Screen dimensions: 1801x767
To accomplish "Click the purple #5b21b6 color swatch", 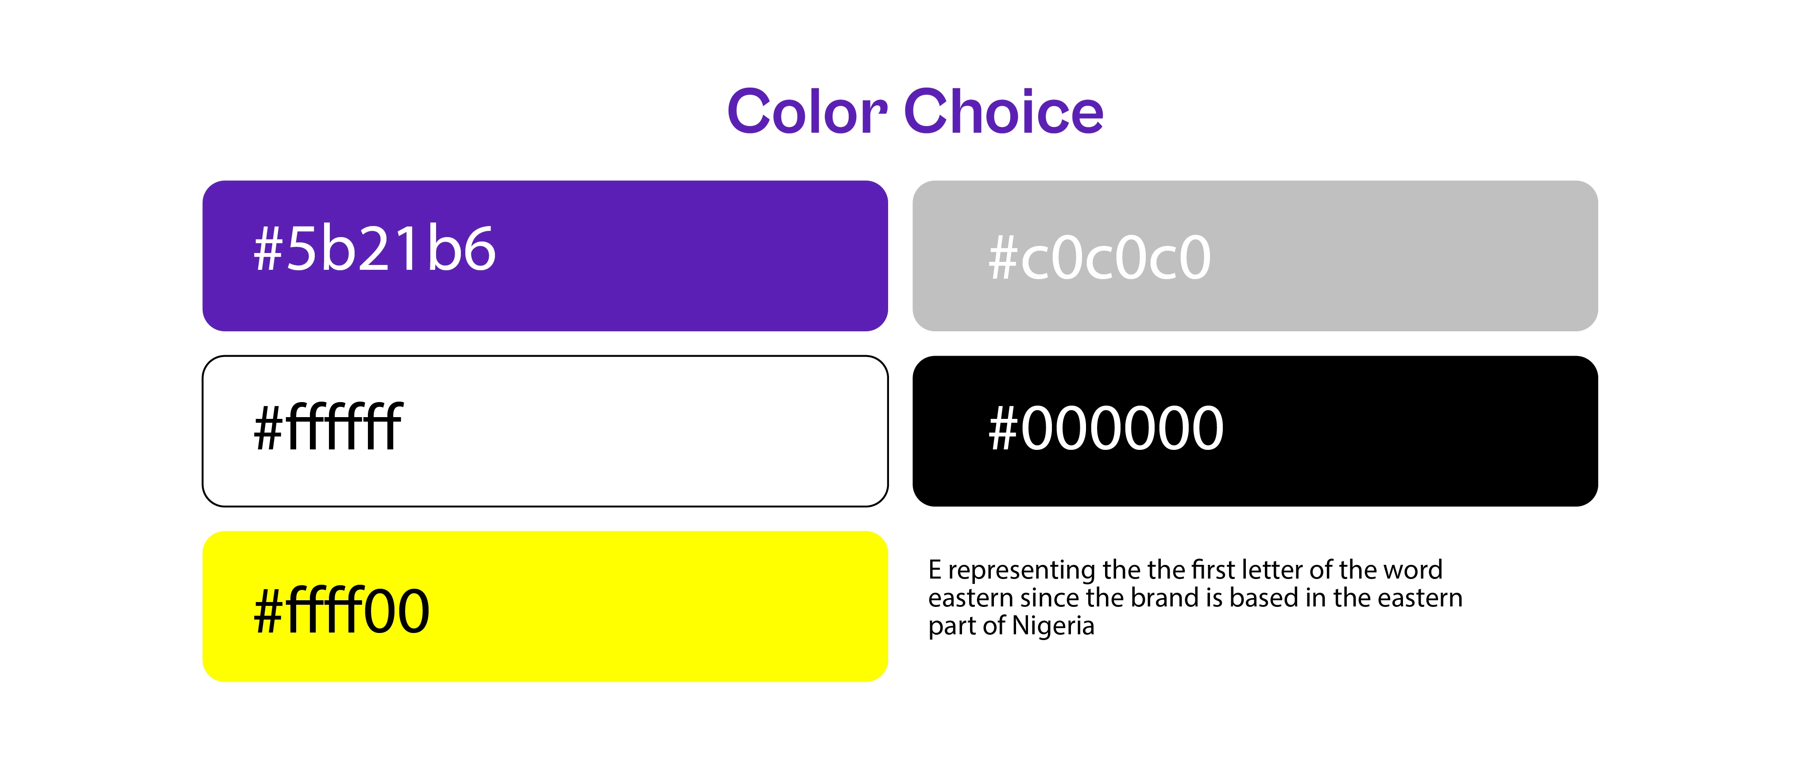I will [545, 256].
